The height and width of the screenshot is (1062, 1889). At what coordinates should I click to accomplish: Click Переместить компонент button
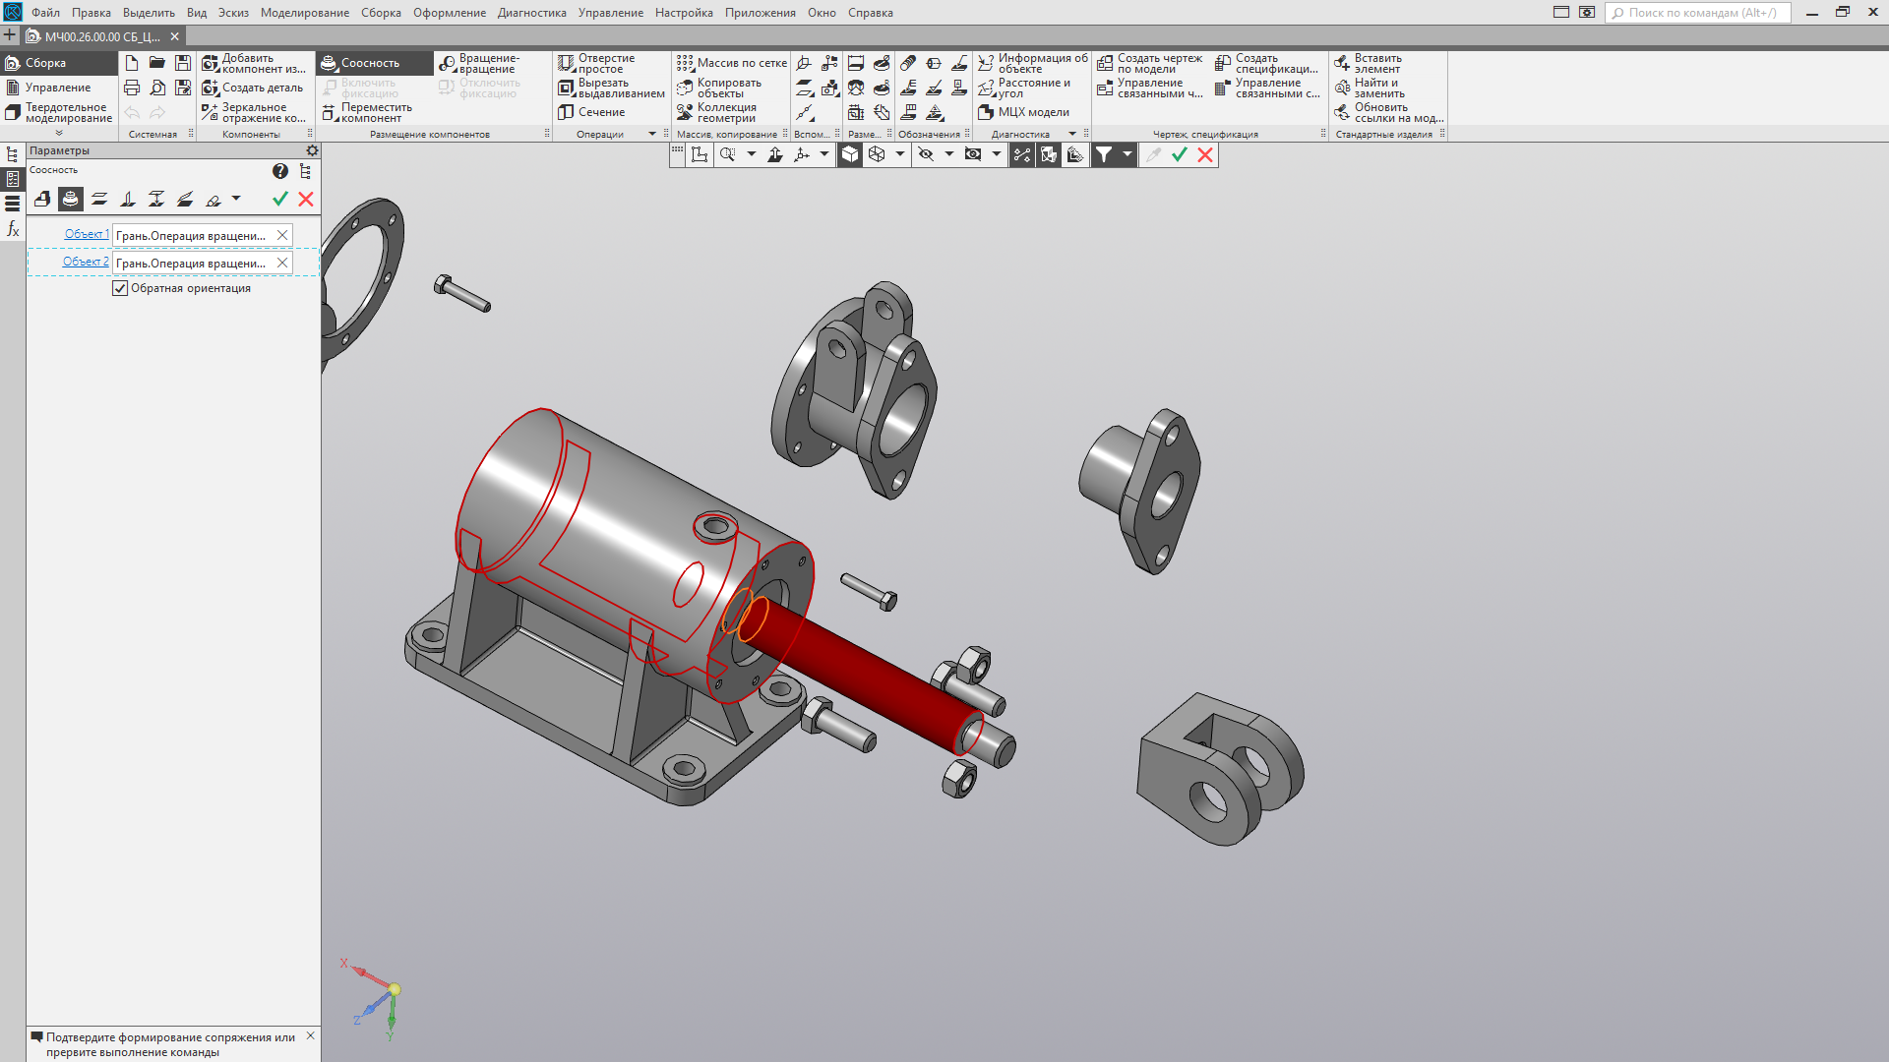pyautogui.click(x=368, y=112)
